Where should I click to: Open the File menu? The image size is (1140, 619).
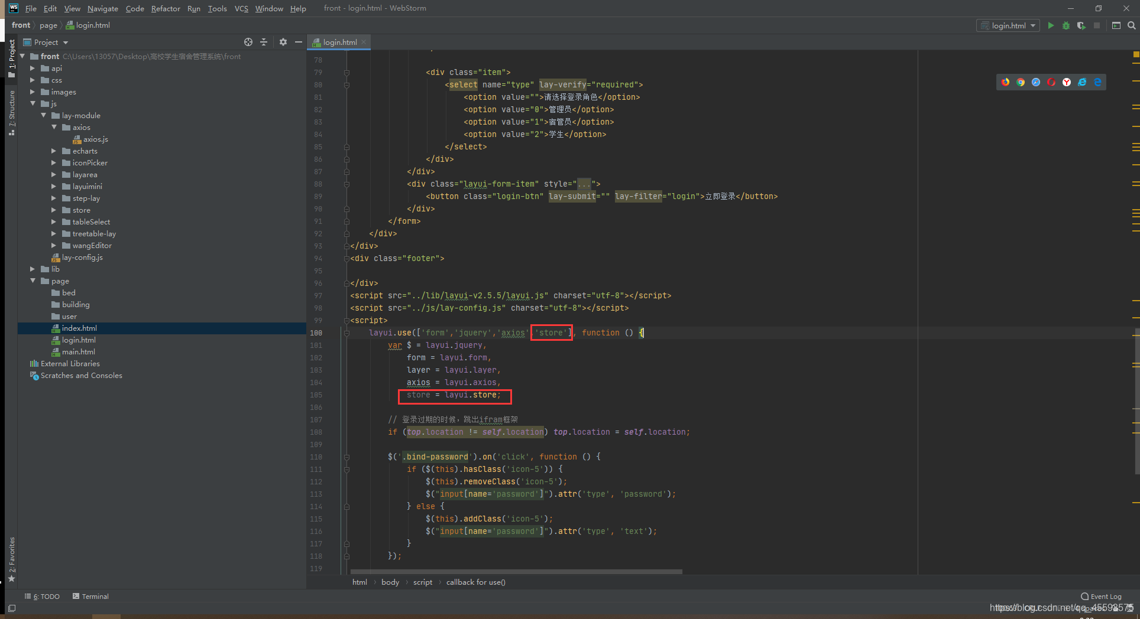point(31,8)
